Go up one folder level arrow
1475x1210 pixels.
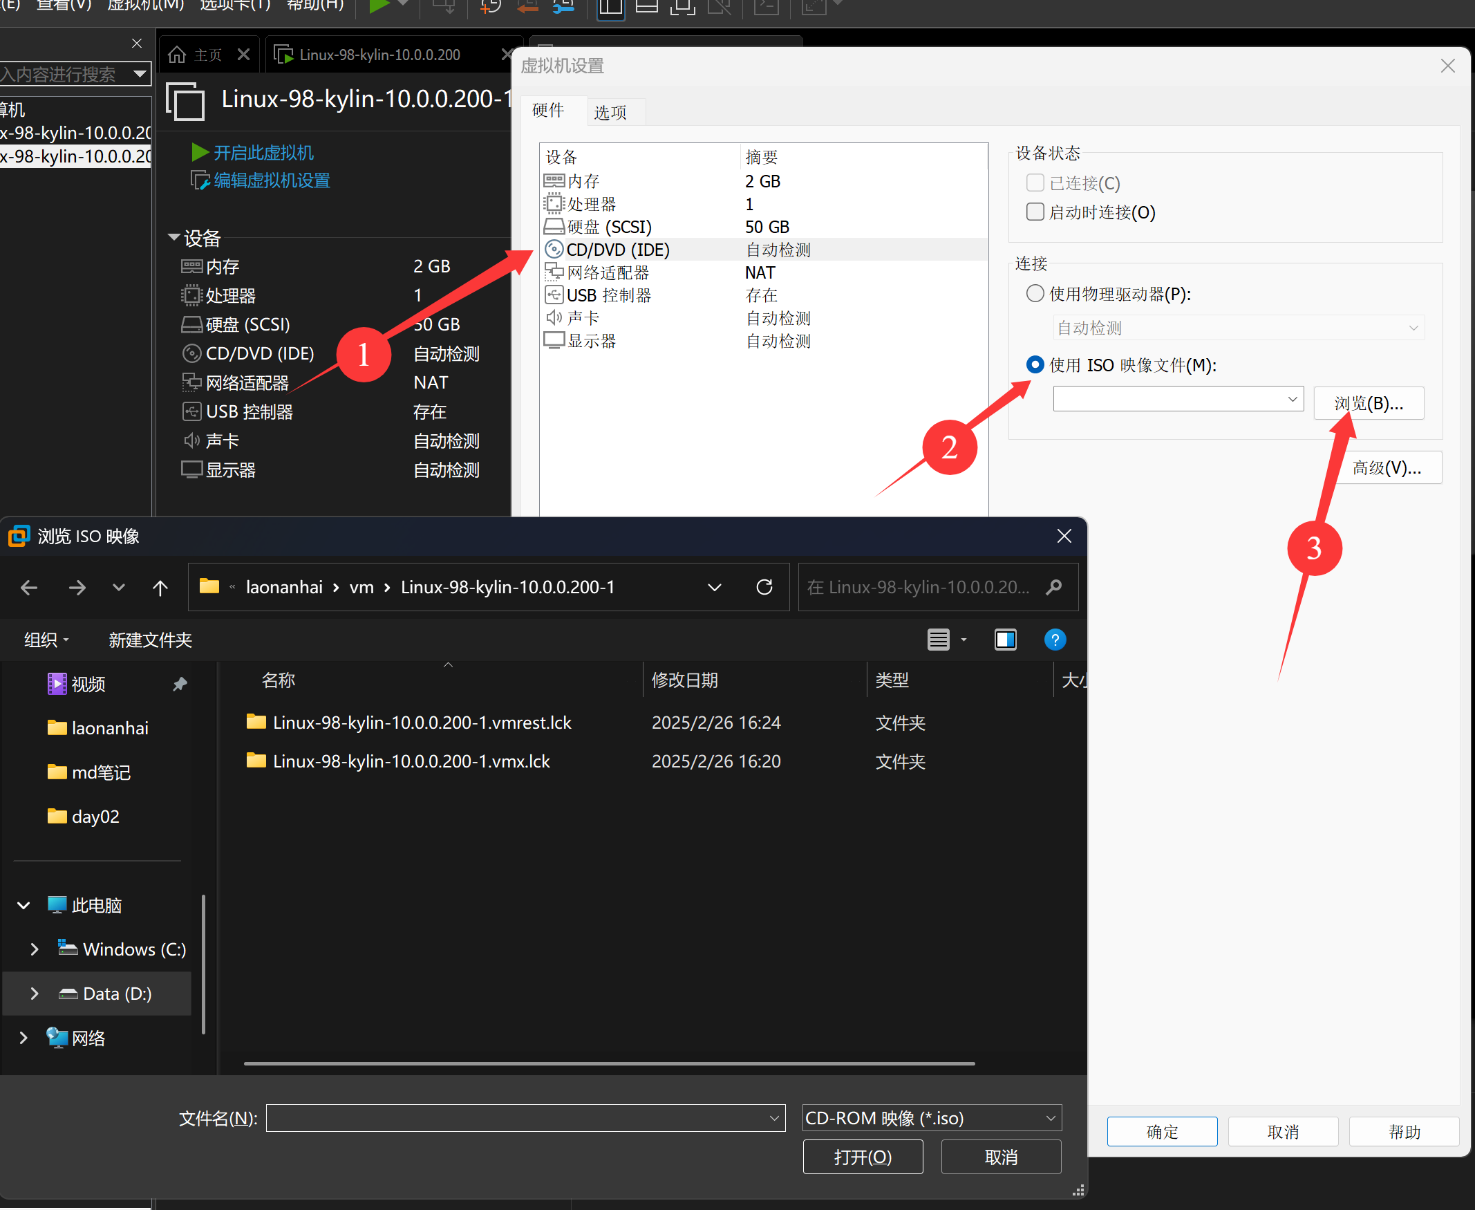tap(160, 588)
